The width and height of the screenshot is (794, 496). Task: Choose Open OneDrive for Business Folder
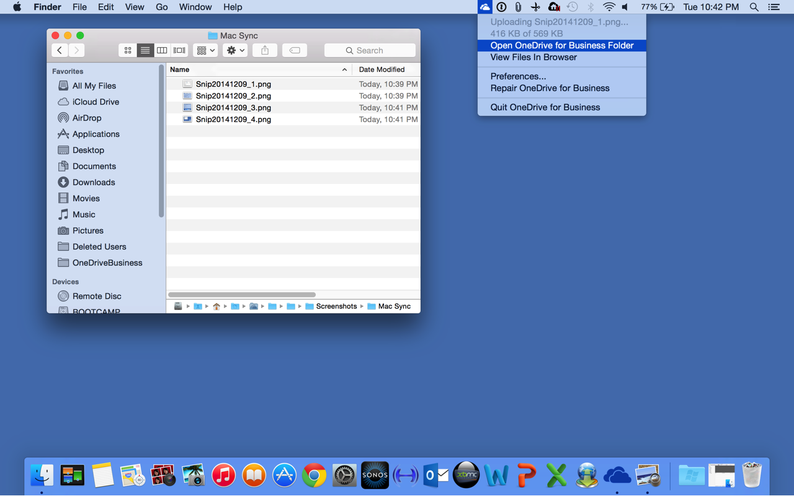(x=561, y=45)
